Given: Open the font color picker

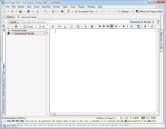Looking at the screenshot, I should coord(145,27).
